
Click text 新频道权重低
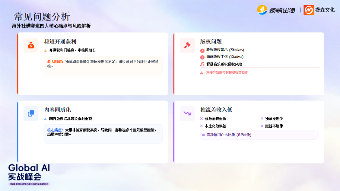click(215, 119)
